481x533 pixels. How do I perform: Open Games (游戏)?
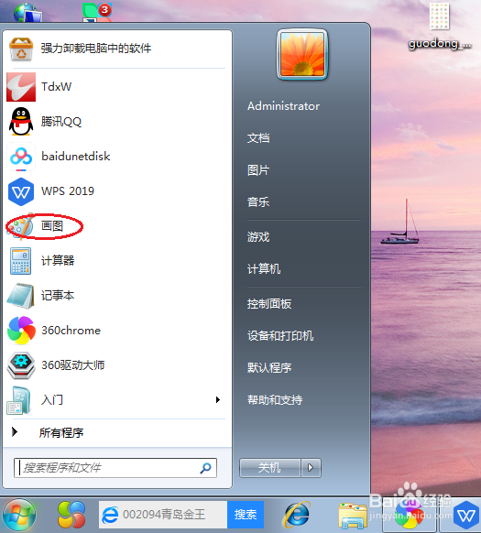tap(258, 237)
